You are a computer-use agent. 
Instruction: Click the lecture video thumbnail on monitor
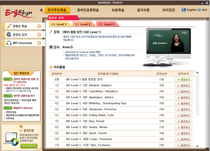[168, 41]
